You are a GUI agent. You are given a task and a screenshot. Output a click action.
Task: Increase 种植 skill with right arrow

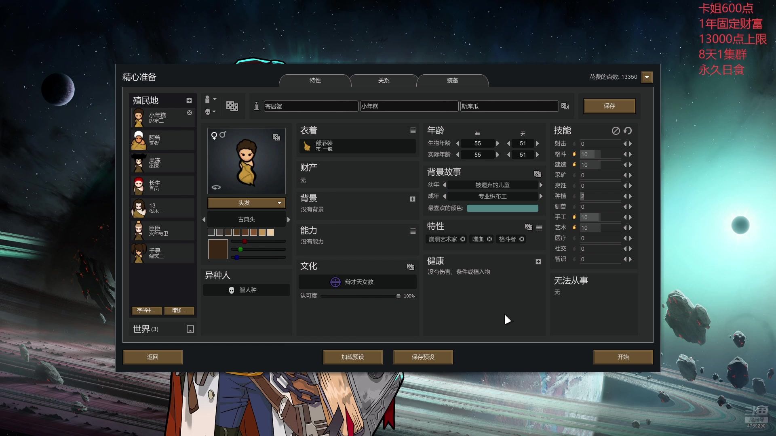click(x=630, y=196)
